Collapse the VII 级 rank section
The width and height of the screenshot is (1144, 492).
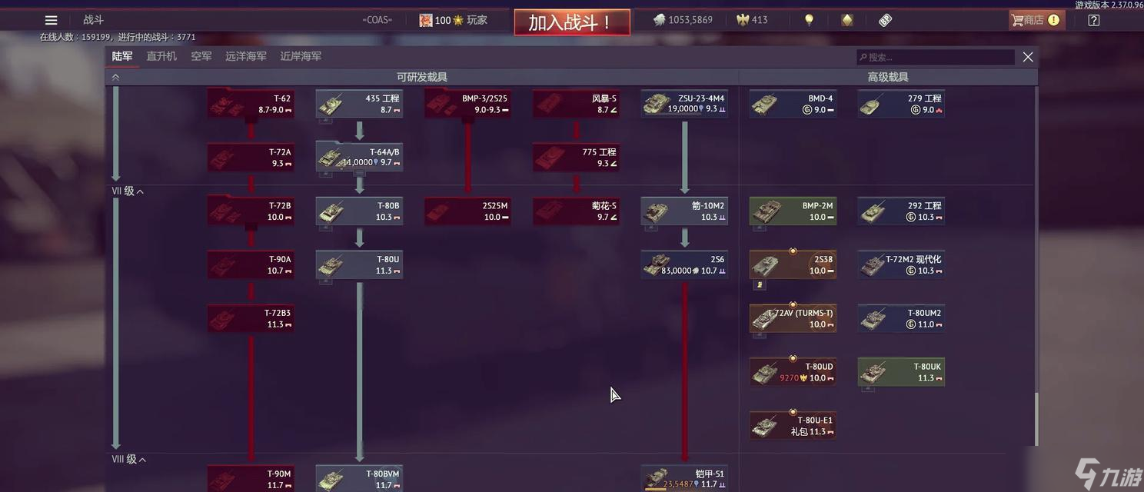128,191
